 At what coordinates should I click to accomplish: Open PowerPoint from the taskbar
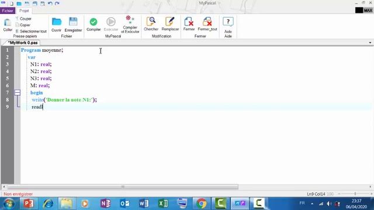(29, 204)
